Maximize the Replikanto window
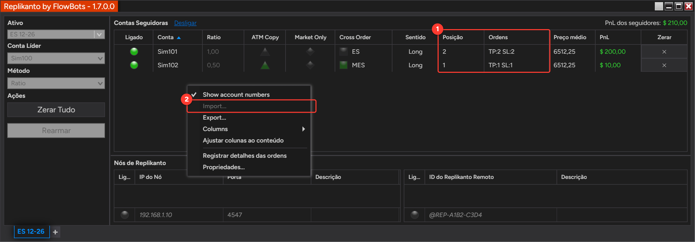This screenshot has height=242, width=695. point(679,6)
